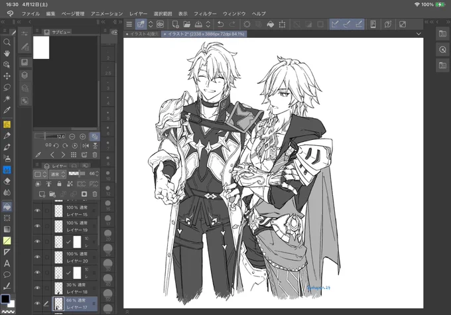Select the Ruler triangle tool
Viewport: 451px width, 315px height.
coord(7,252)
